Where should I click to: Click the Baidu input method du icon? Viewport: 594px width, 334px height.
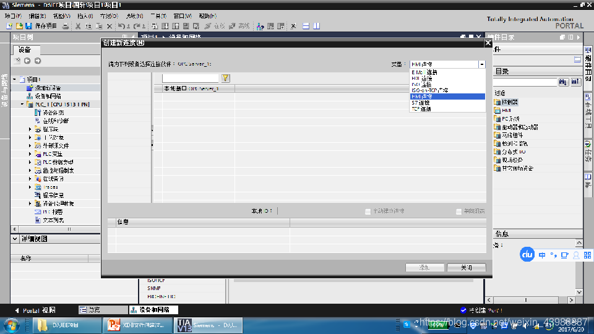click(x=527, y=254)
